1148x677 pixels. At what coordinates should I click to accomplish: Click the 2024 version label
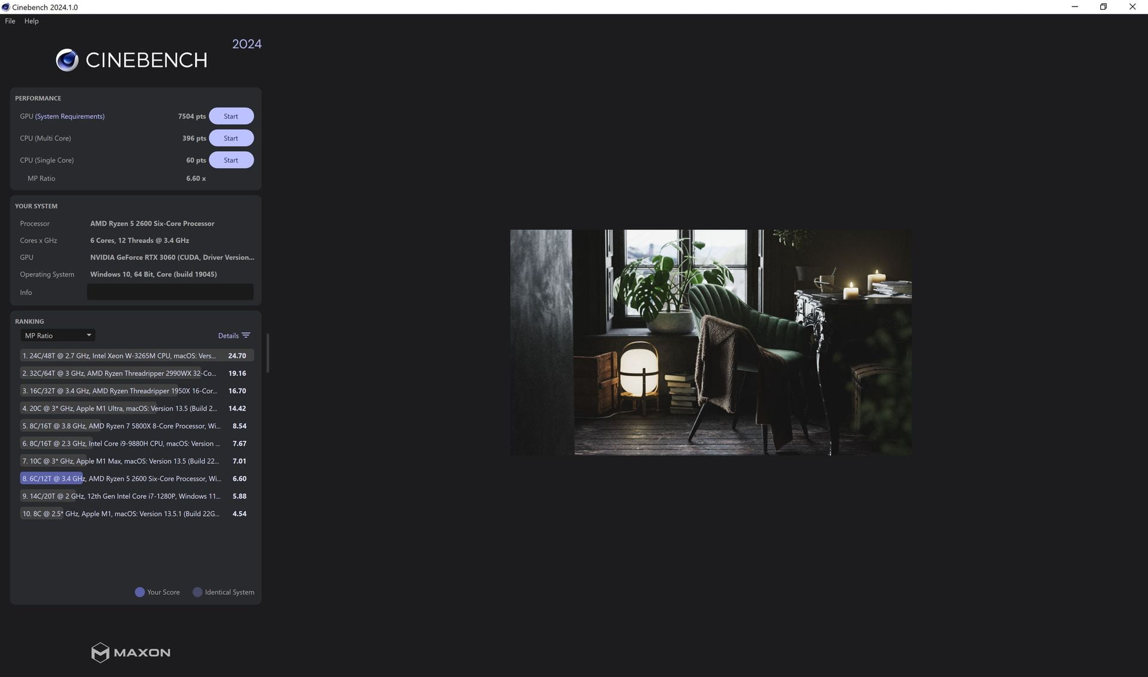[x=247, y=44]
